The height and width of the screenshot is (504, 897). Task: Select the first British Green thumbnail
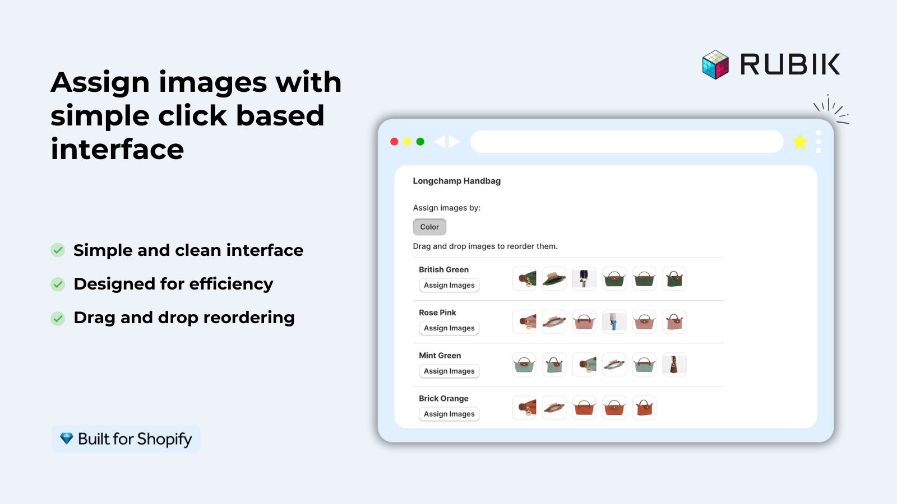click(x=524, y=278)
